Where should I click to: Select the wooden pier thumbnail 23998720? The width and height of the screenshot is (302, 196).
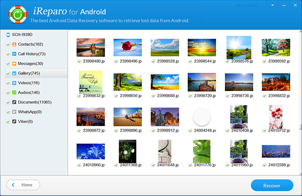[202, 82]
